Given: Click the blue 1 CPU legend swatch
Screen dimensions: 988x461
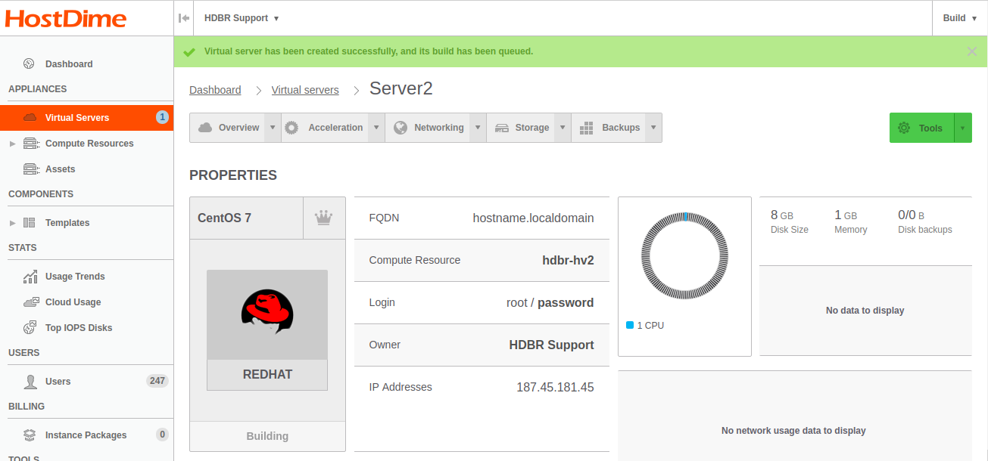Looking at the screenshot, I should (x=630, y=325).
